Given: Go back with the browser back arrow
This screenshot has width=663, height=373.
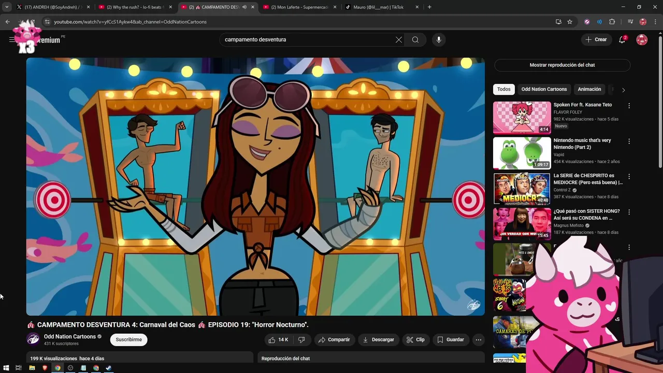Looking at the screenshot, I should (7, 22).
